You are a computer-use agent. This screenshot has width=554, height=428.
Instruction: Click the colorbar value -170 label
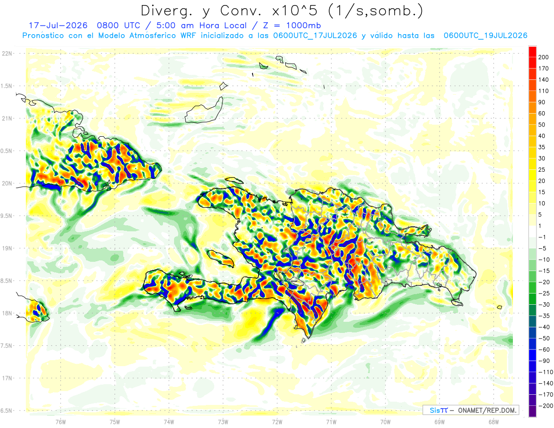tap(546, 394)
